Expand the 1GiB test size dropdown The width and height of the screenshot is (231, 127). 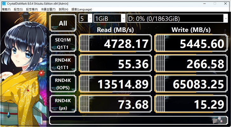coord(109,18)
